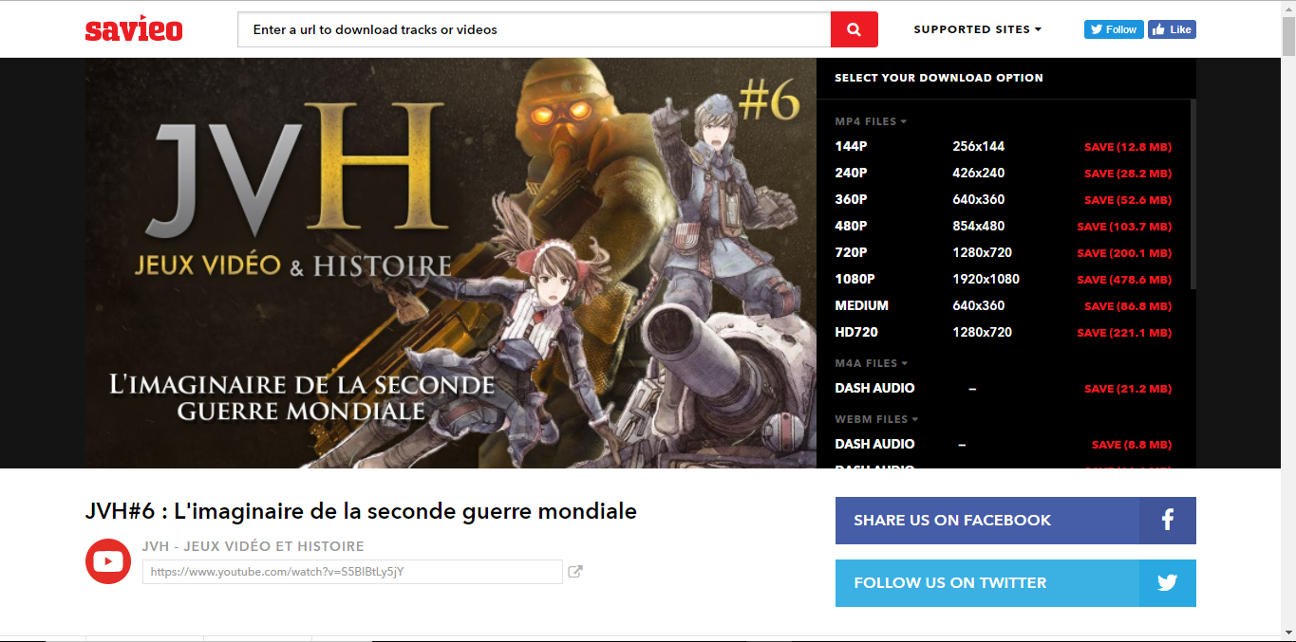Click the Facebook Like button in the header
Image resolution: width=1296 pixels, height=642 pixels.
pyautogui.click(x=1172, y=29)
